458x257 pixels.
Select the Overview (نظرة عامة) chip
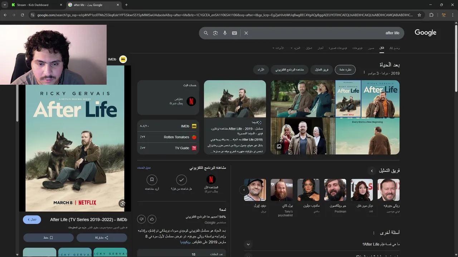(x=345, y=70)
